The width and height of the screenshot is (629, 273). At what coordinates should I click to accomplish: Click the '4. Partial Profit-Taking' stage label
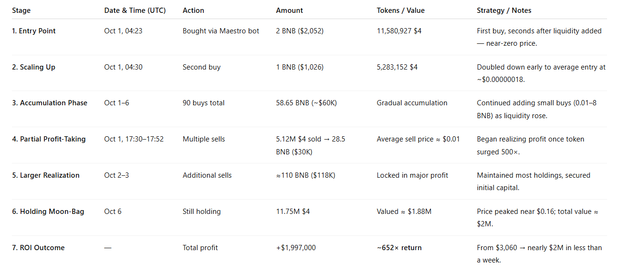(49, 139)
